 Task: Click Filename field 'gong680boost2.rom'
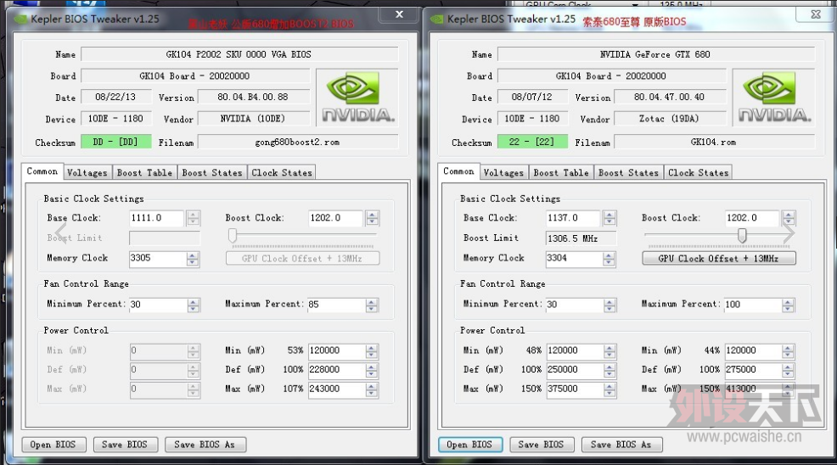(298, 142)
